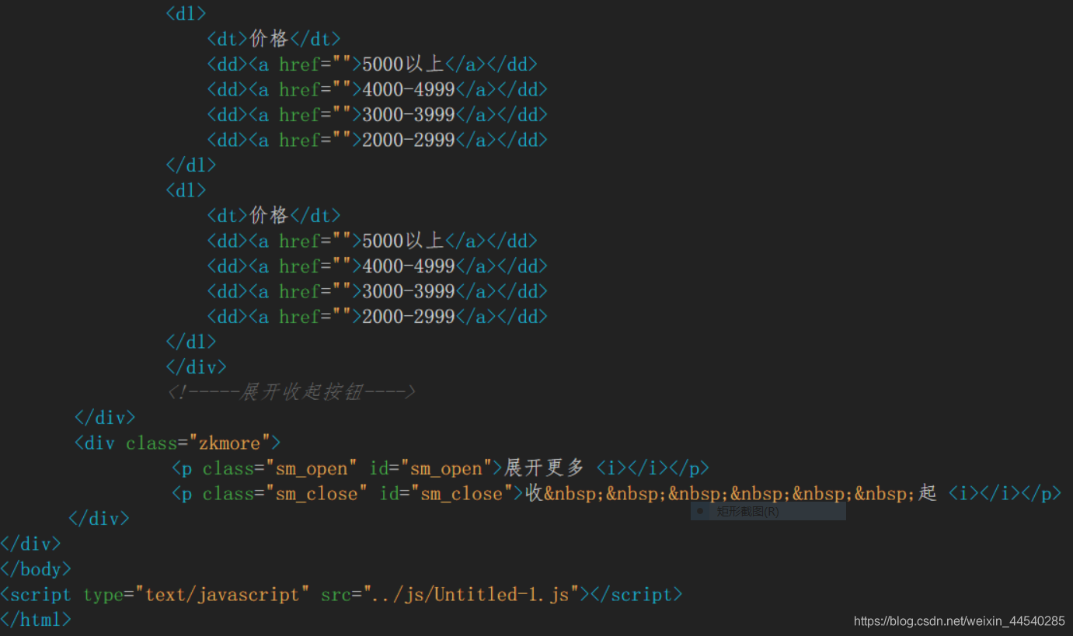Click the </div> directly above the </body> tag
This screenshot has width=1073, height=636.
(31, 544)
